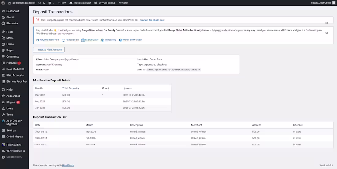The width and height of the screenshot is (337, 169).
Task: Click the Merchant column header
Action: [x=196, y=125]
